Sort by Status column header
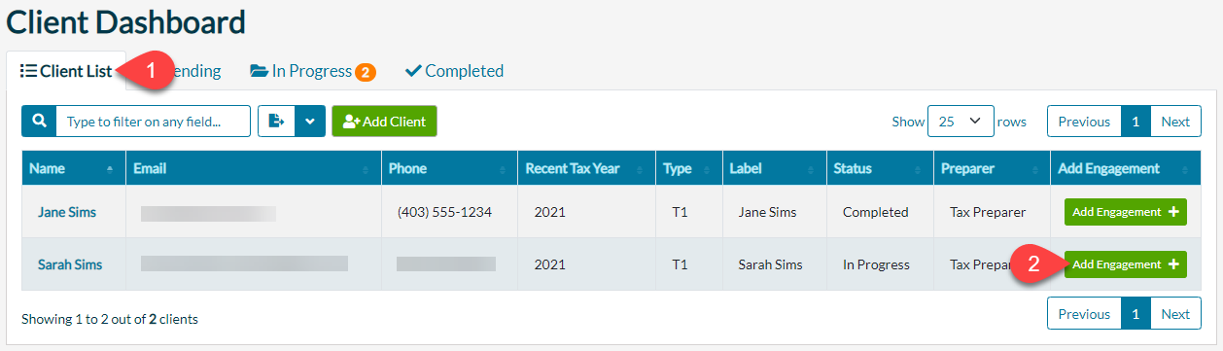 880,168
